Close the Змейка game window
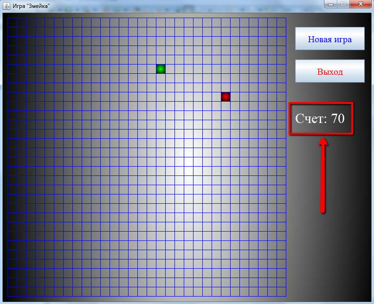374x304 pixels. pyautogui.click(x=361, y=4)
